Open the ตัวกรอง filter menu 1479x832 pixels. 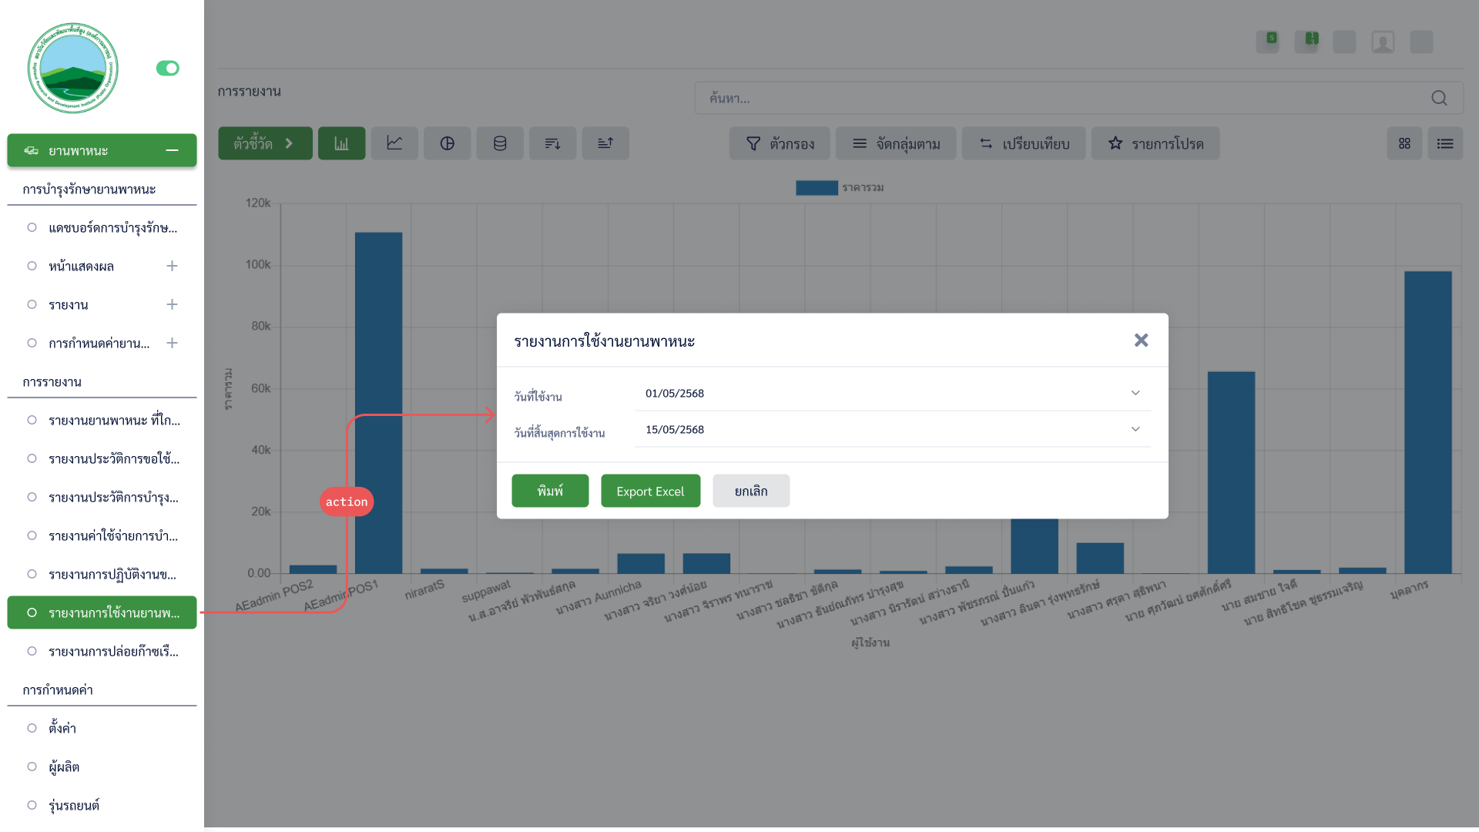tap(780, 143)
